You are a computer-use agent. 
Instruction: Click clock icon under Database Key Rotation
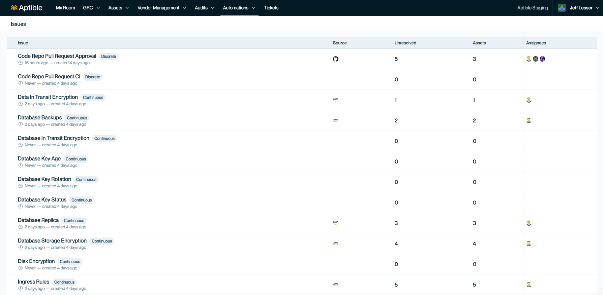(x=21, y=186)
